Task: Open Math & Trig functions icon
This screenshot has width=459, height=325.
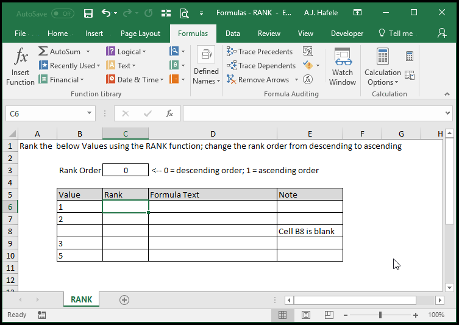Action: pos(174,65)
